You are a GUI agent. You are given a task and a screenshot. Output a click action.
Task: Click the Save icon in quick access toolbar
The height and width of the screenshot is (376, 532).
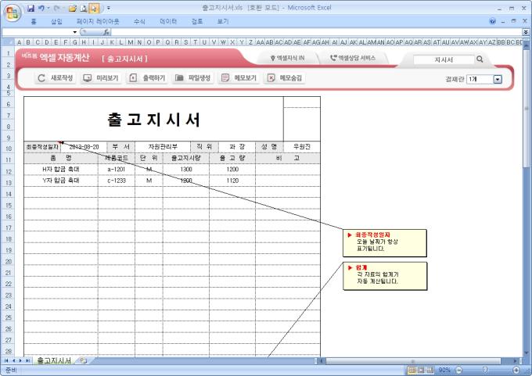[x=31, y=7]
